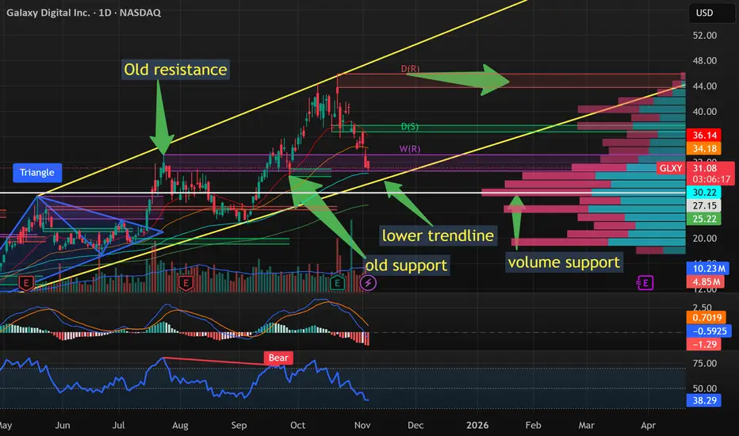Screen dimensions: 739x436
Task: Click the Jun label on time axis
Action: point(62,425)
